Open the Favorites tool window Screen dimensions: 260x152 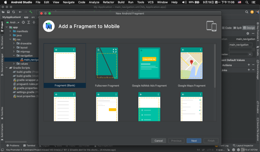click(x=2, y=113)
